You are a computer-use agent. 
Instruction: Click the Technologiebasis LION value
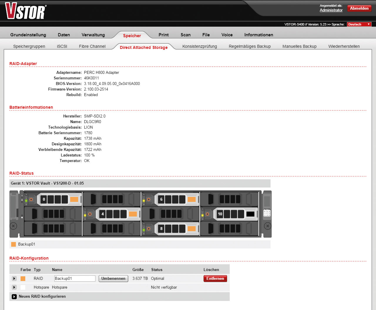pos(88,127)
